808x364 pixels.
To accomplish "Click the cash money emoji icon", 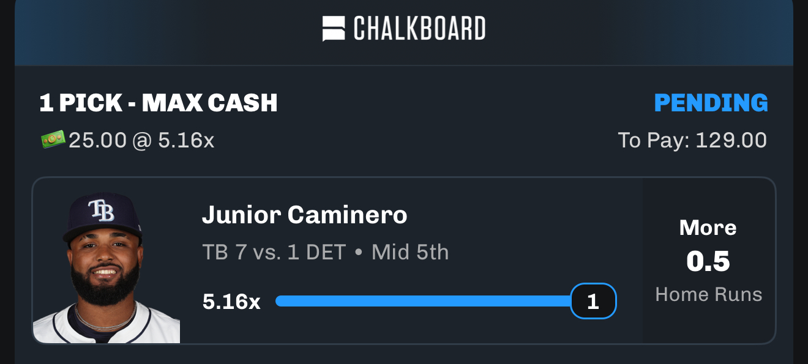I will click(53, 140).
